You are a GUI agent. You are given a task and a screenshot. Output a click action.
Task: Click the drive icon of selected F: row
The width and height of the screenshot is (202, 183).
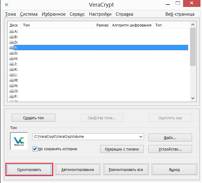tap(11, 48)
